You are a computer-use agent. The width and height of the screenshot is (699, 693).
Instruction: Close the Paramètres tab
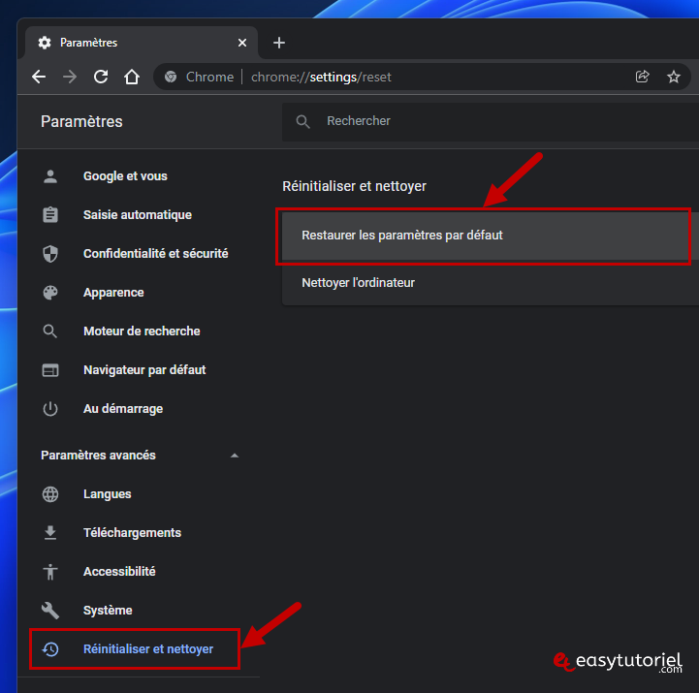pos(242,43)
